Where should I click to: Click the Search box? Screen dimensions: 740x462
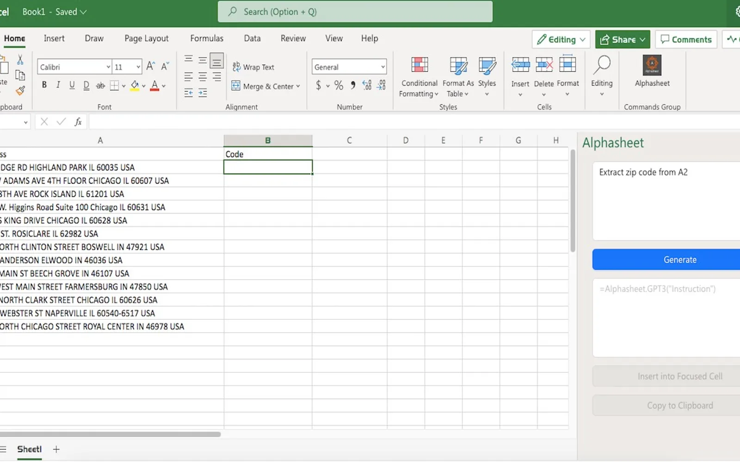tap(355, 12)
